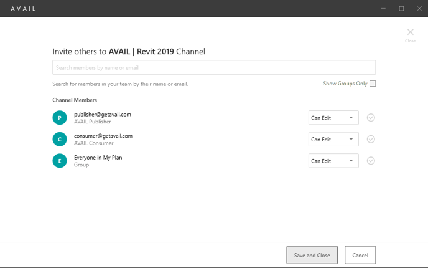Click the Cancel button

[x=360, y=255]
